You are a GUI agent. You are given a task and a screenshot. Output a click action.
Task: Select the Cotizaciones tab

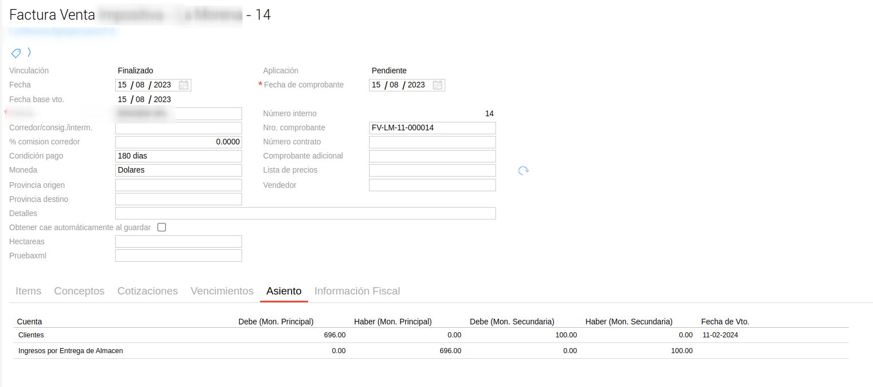click(147, 291)
